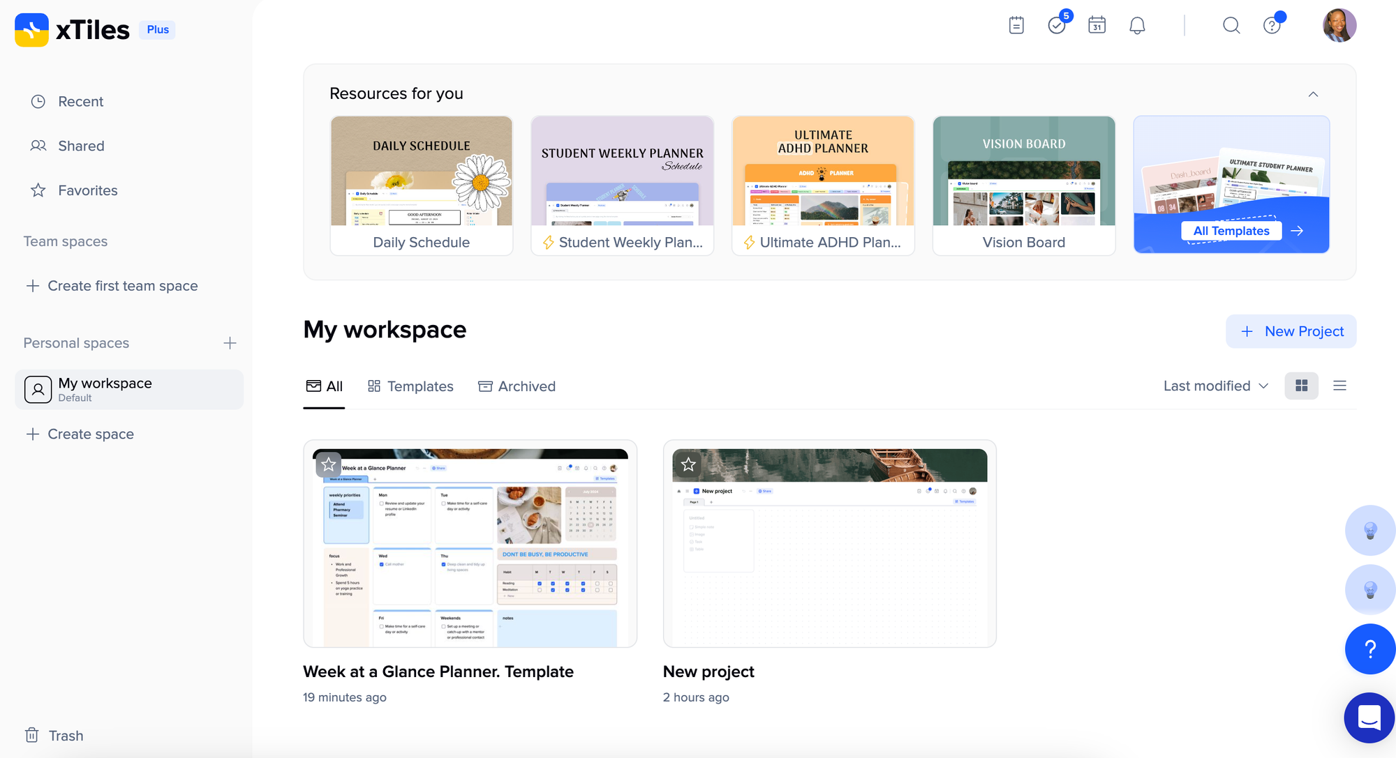Open the user profile avatar
The width and height of the screenshot is (1396, 758).
tap(1339, 26)
